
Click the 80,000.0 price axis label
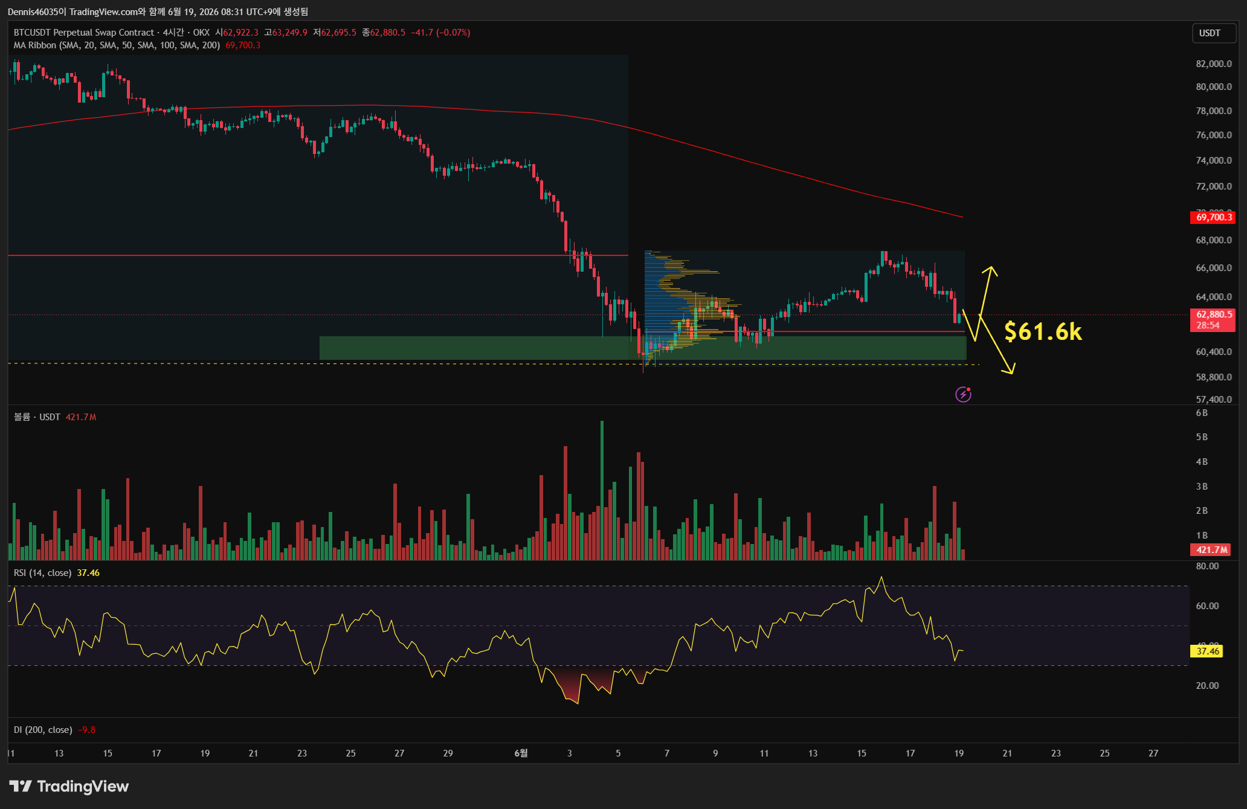point(1214,87)
